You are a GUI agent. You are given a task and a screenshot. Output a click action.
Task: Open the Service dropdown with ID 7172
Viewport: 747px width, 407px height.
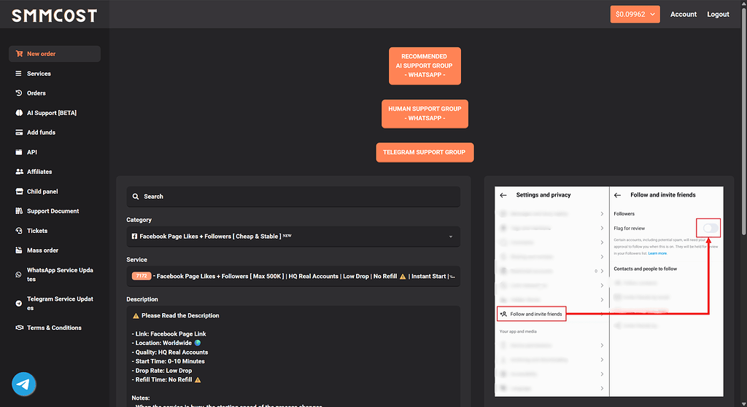(293, 276)
